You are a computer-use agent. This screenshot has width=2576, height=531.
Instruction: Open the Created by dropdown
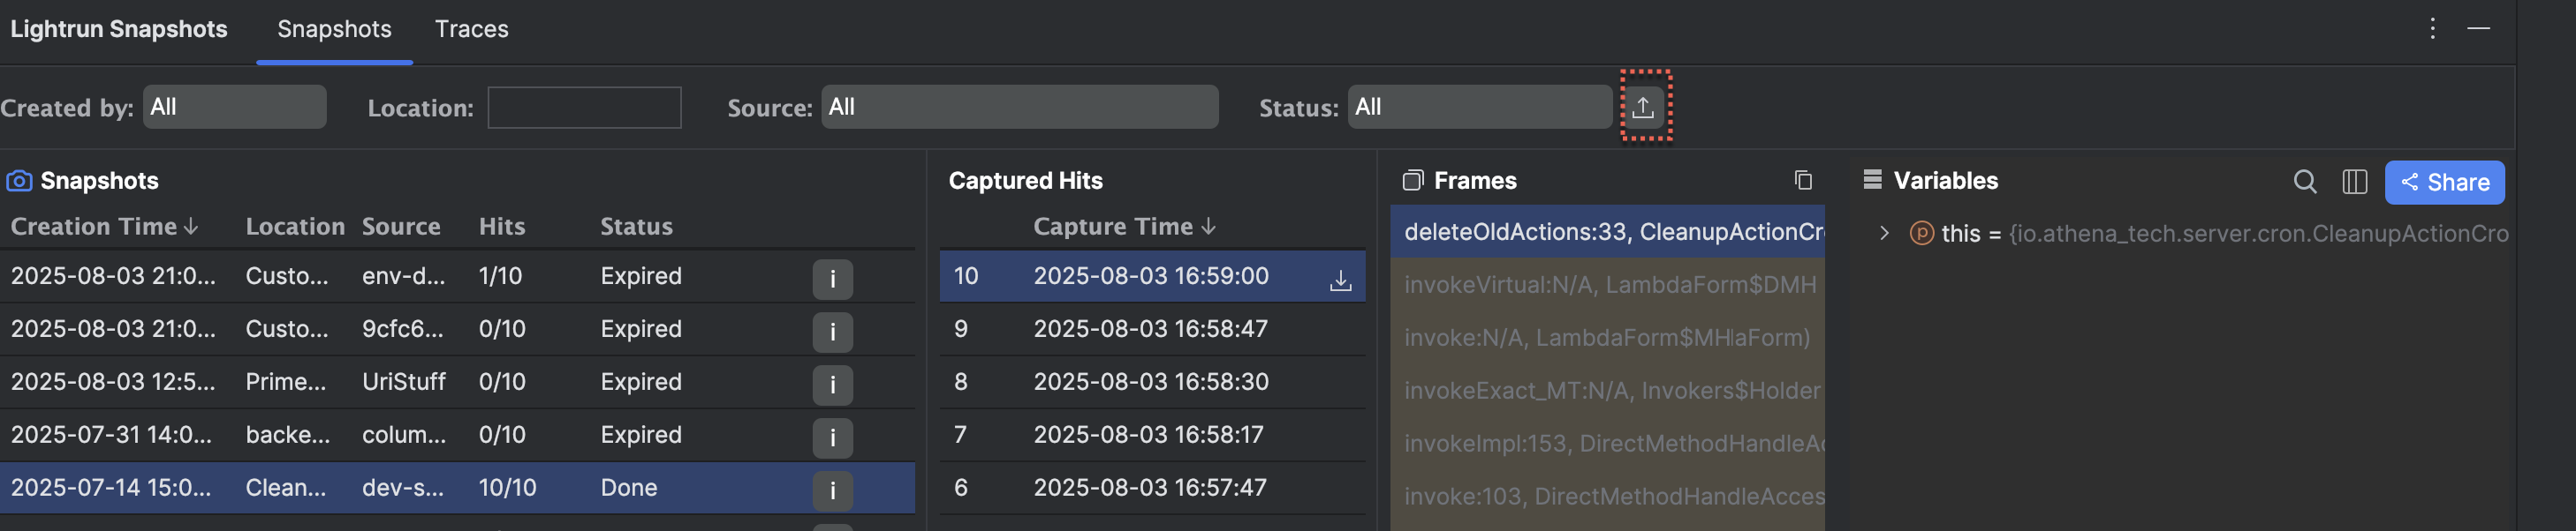point(235,107)
